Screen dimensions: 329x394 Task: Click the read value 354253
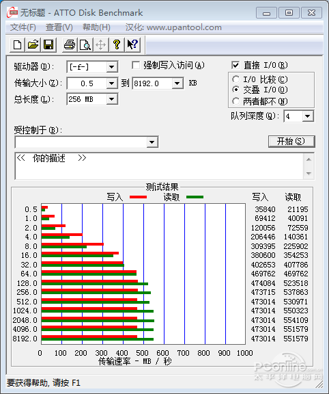(296, 255)
